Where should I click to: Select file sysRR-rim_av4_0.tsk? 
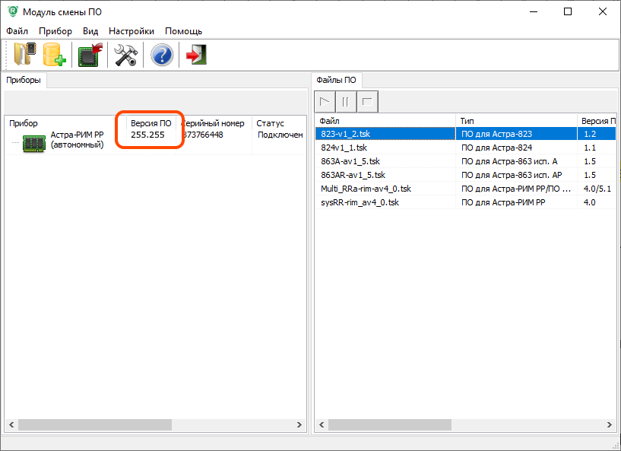click(x=360, y=202)
